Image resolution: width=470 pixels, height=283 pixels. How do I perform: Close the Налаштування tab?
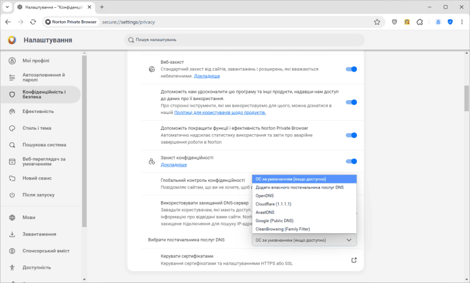click(90, 7)
